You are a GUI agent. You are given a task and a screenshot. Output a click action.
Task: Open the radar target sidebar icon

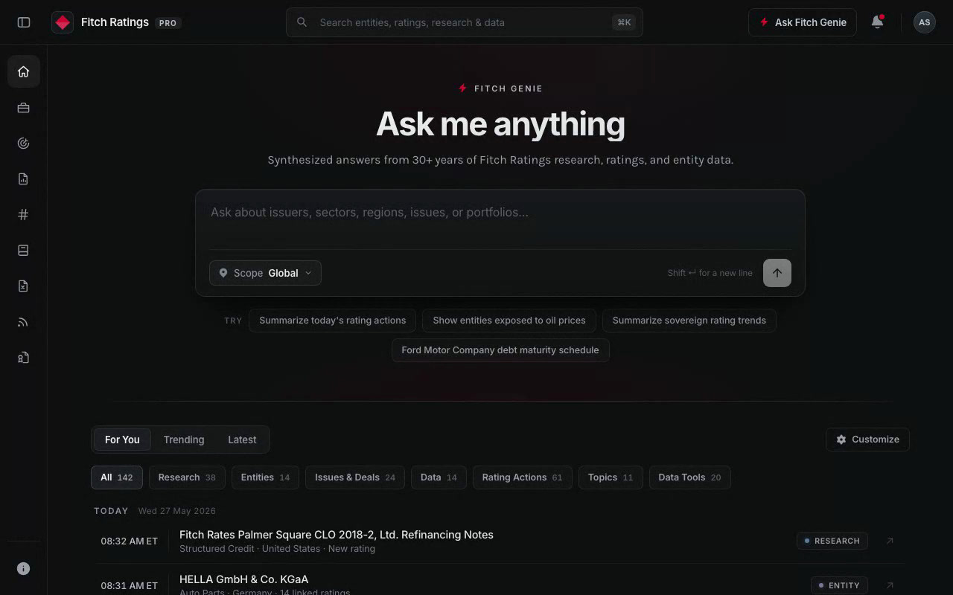(24, 144)
